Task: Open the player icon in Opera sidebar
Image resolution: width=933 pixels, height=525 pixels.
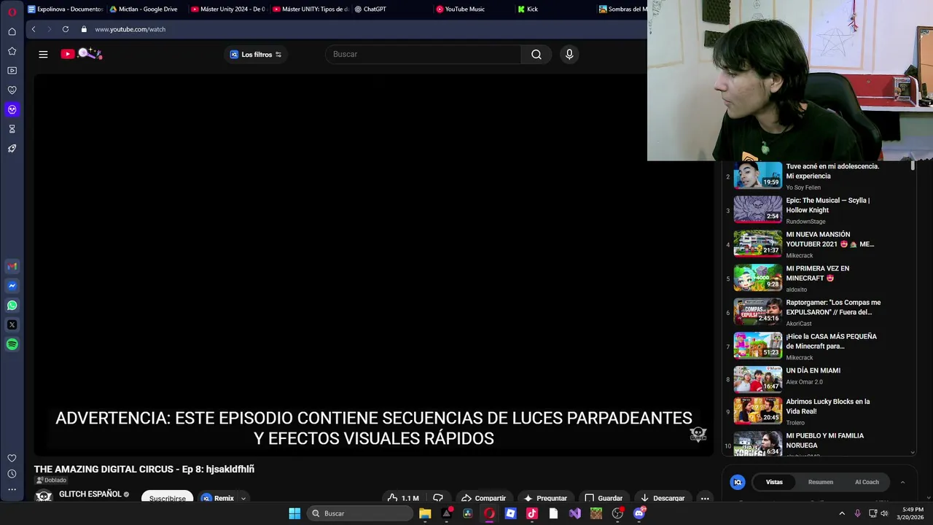Action: click(12, 71)
